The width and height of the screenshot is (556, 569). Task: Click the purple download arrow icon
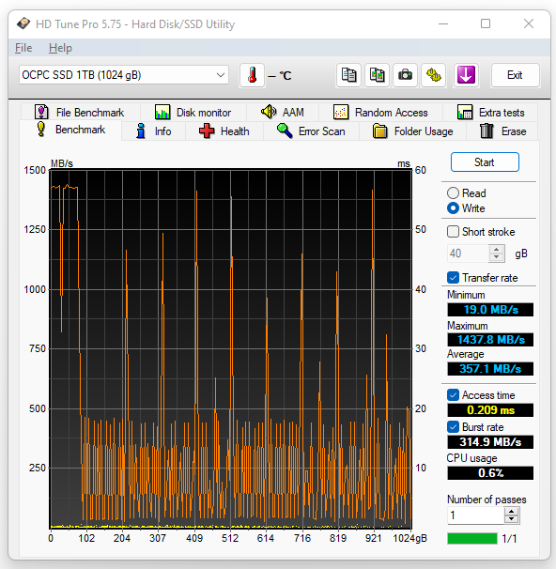[x=466, y=75]
